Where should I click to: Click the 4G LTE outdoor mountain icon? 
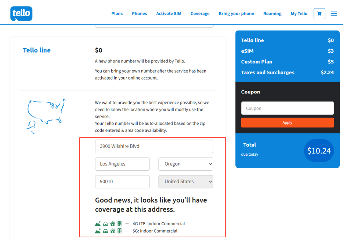(98, 223)
